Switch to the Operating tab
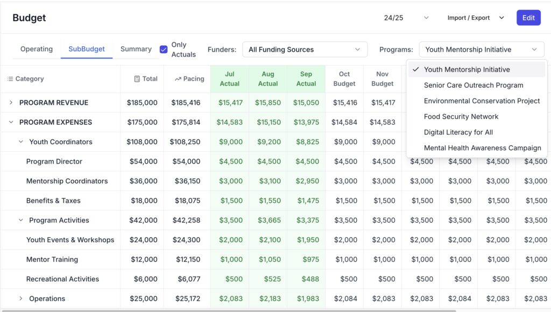 pos(37,49)
